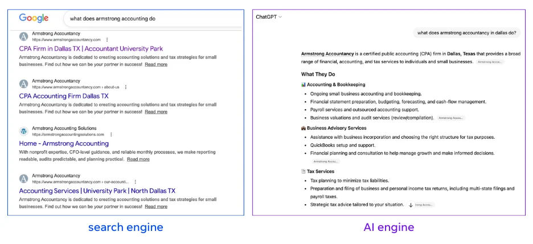Click the Google search box with the armstrong query

(153, 19)
